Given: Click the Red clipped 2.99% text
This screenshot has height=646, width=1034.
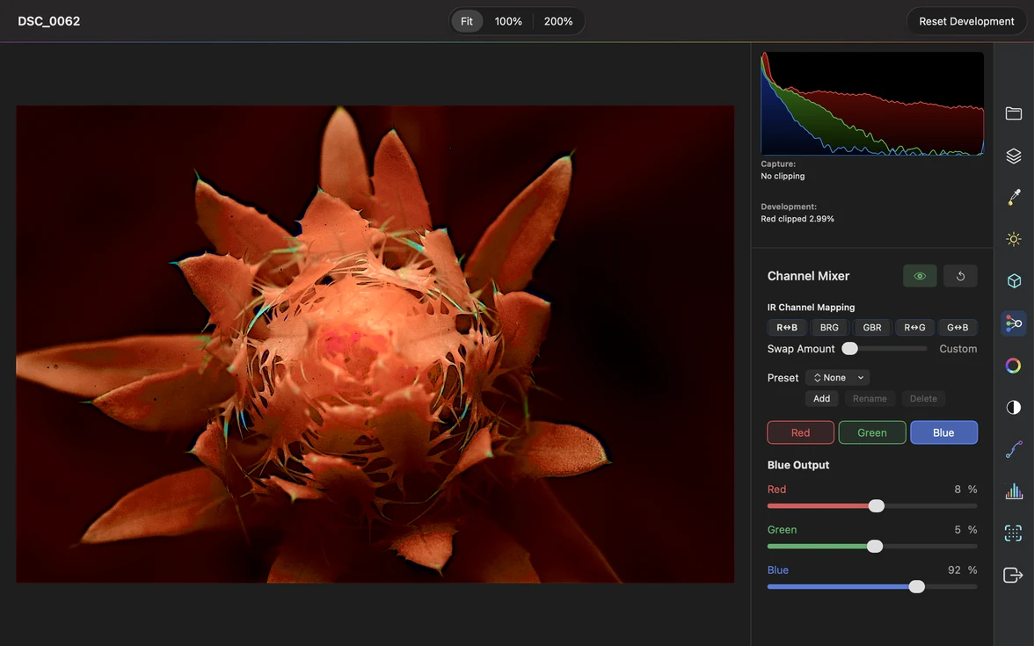Looking at the screenshot, I should [797, 219].
